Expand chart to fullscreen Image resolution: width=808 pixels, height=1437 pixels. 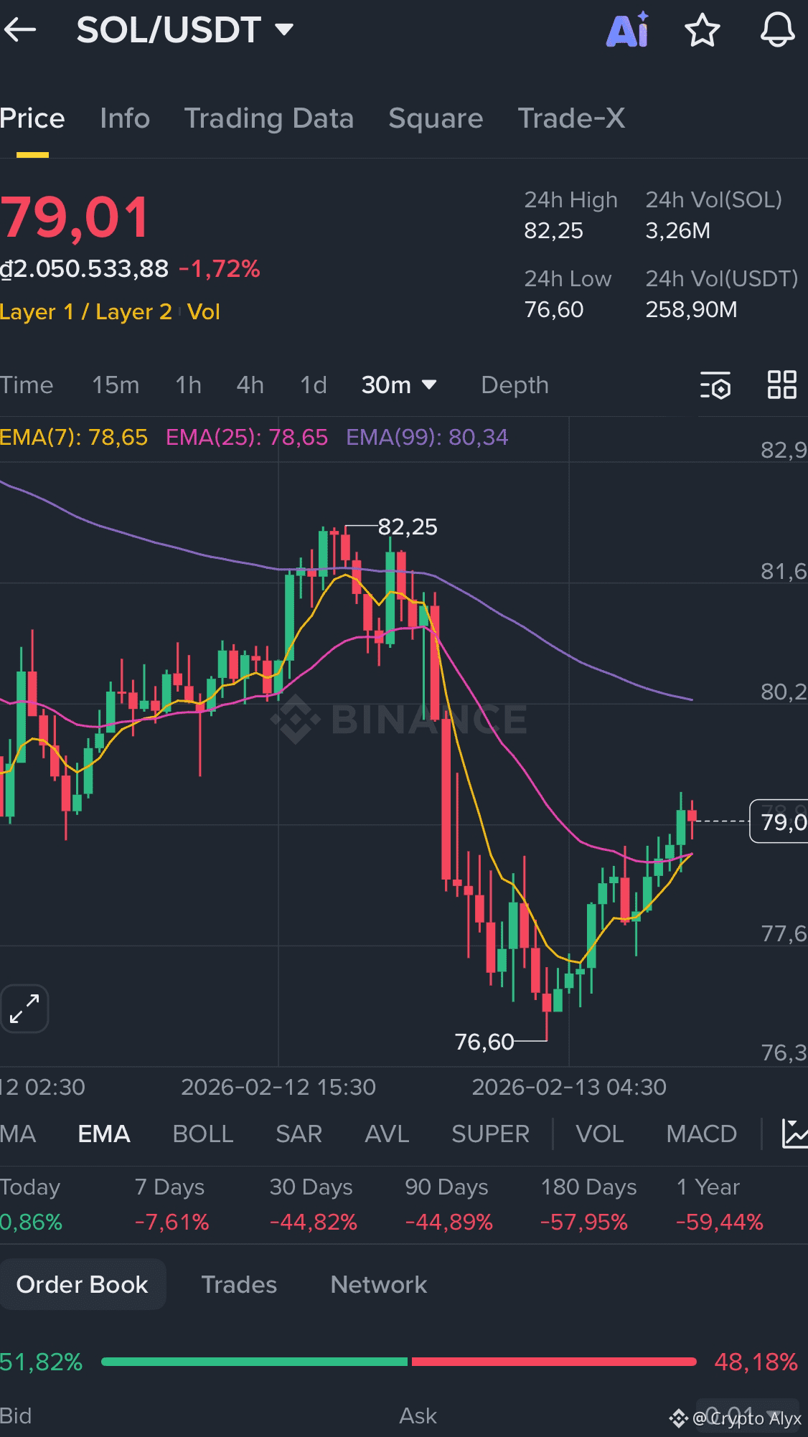coord(24,1009)
